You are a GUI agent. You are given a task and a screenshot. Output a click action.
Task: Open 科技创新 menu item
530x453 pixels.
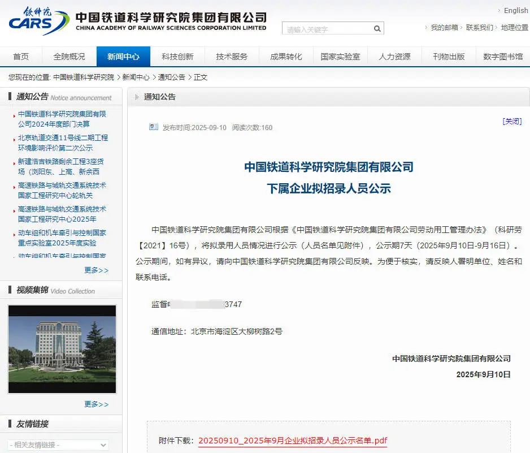click(177, 57)
